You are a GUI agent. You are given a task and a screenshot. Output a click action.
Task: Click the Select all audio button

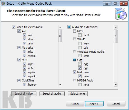(52, 94)
